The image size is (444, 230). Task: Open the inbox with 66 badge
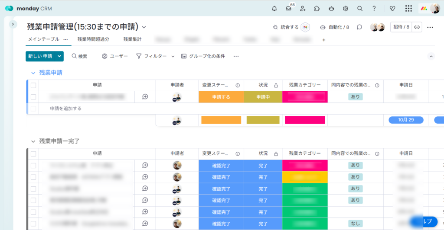tap(288, 8)
